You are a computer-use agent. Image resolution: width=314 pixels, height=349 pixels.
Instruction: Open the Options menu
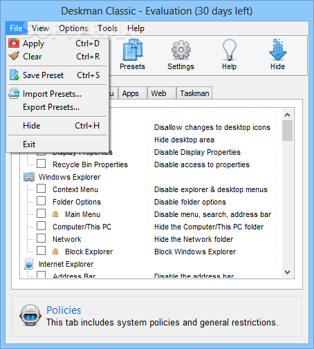(x=73, y=28)
